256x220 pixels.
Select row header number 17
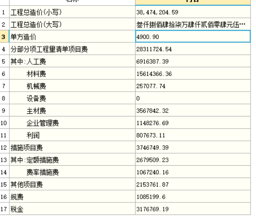[x=4, y=209]
